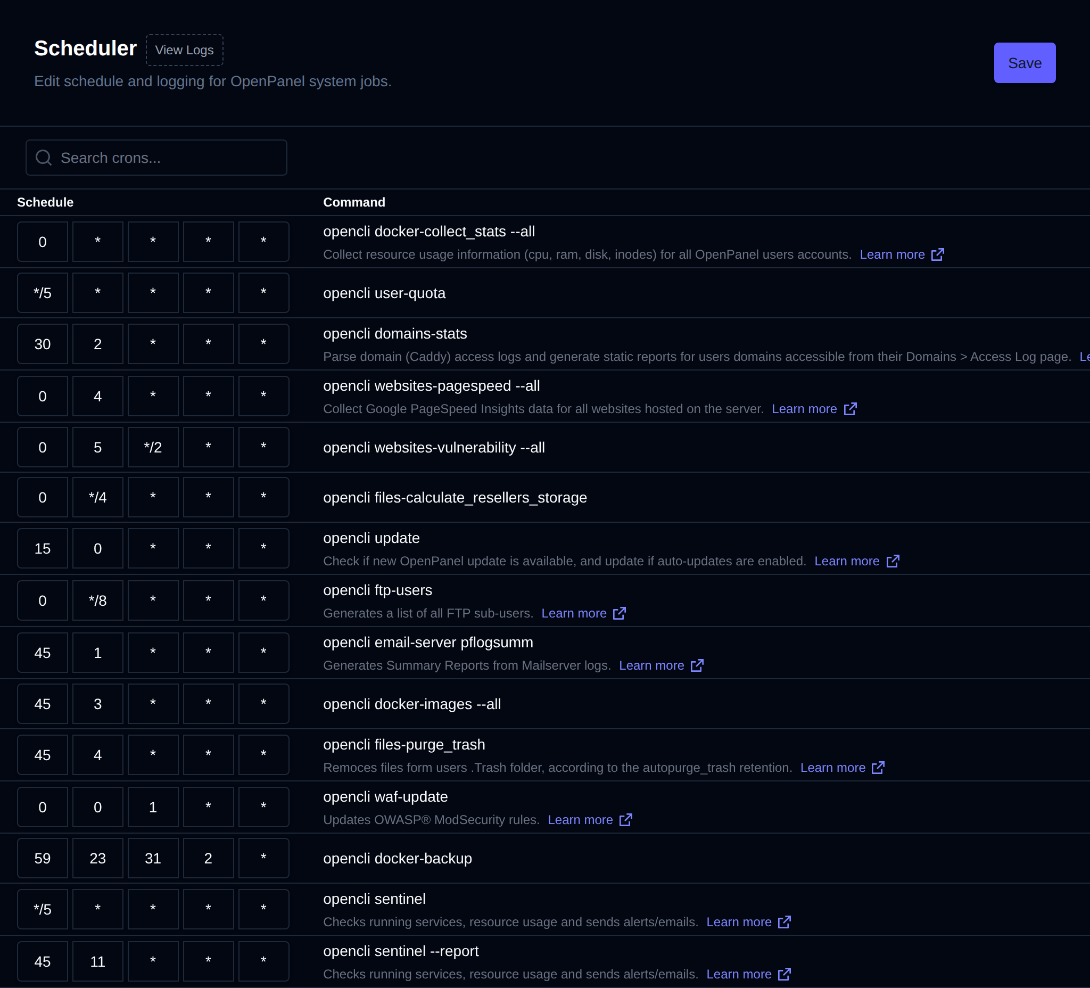The width and height of the screenshot is (1090, 988).
Task: Click the search magnifier icon
Action: (x=44, y=158)
